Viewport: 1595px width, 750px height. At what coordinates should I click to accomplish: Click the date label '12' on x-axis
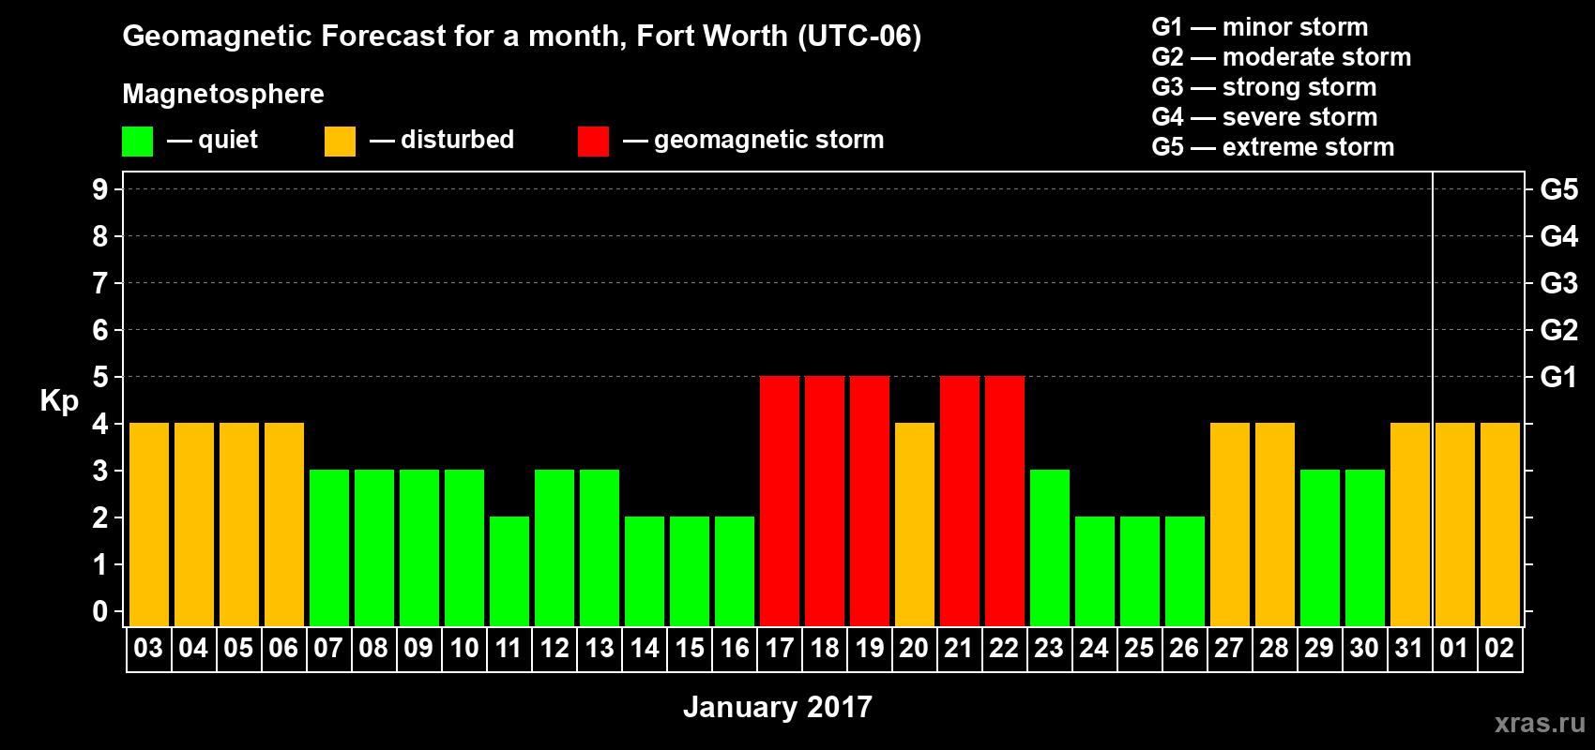[554, 649]
